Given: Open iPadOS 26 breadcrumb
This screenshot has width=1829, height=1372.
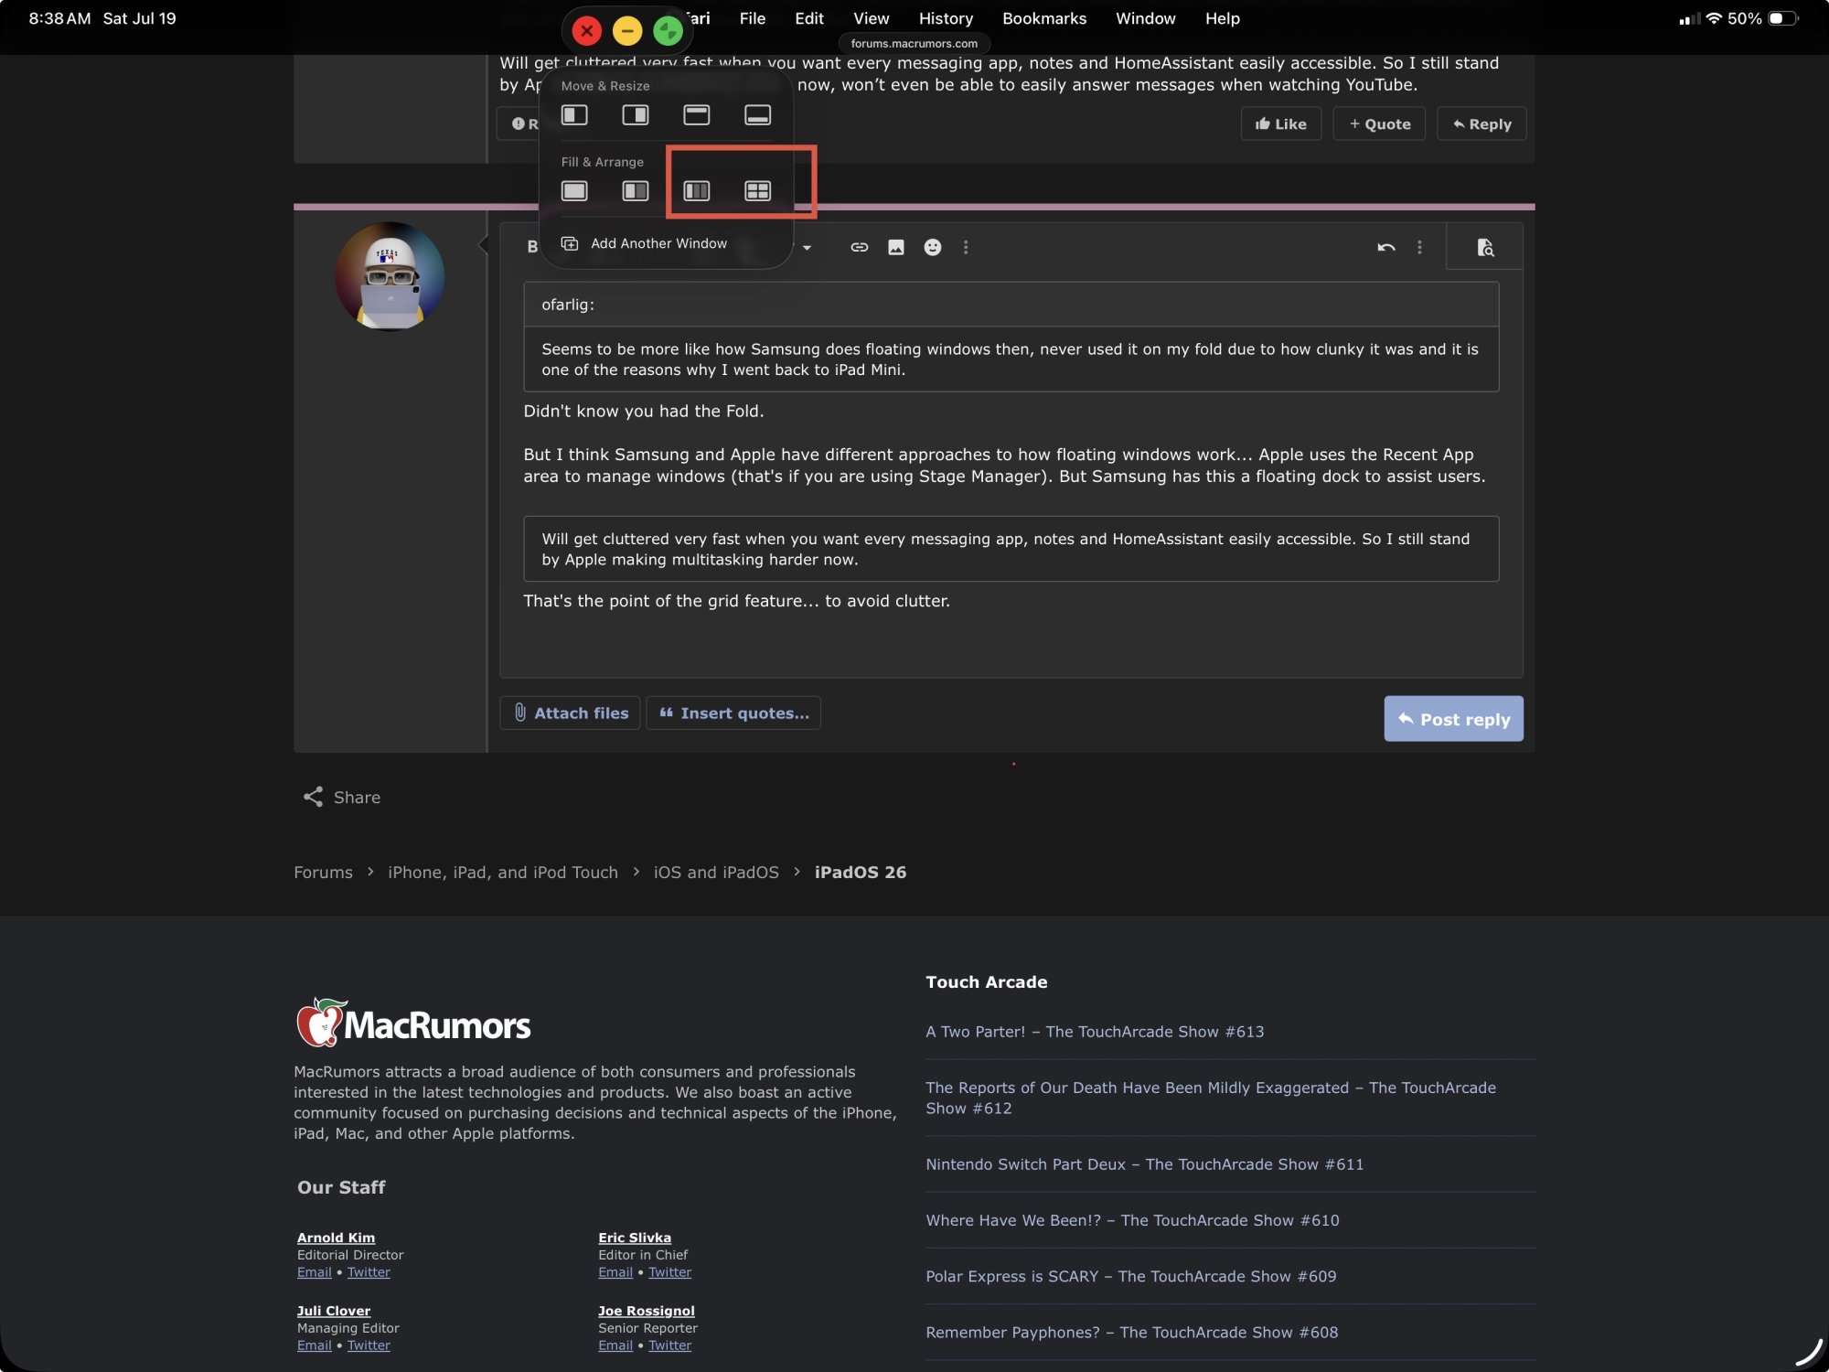Looking at the screenshot, I should (861, 873).
